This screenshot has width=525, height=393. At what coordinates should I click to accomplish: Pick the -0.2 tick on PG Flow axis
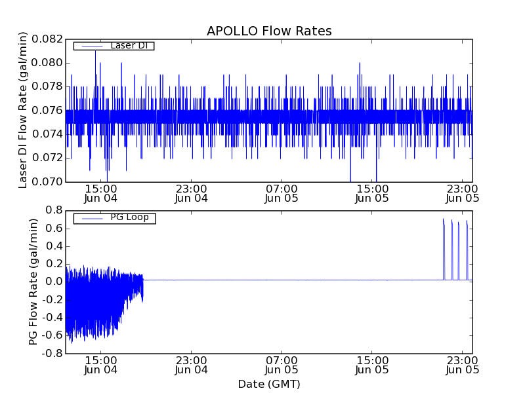click(x=52, y=300)
